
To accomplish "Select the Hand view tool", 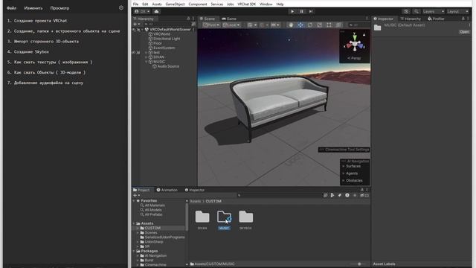I will (291, 25).
